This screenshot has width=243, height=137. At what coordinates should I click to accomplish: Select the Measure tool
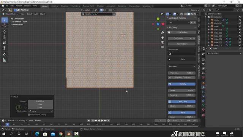[x=5, y=60]
